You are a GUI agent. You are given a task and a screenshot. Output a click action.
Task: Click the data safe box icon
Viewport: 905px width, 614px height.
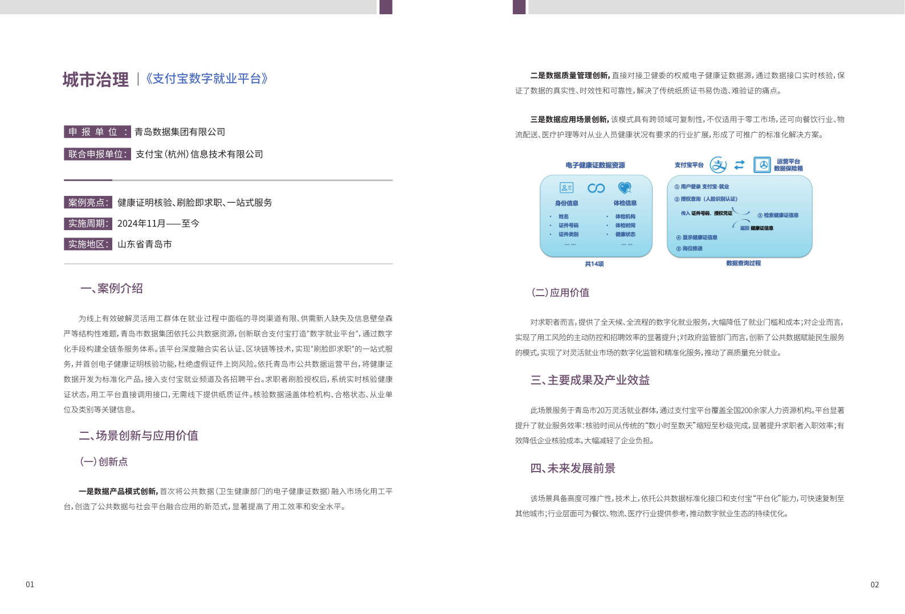point(762,165)
